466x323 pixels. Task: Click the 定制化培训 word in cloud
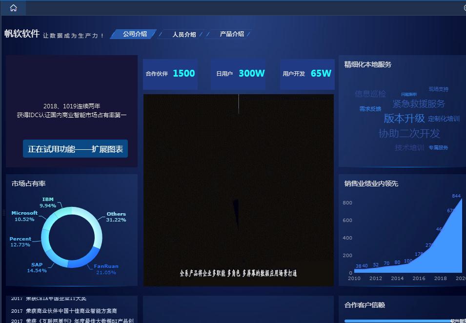click(444, 119)
